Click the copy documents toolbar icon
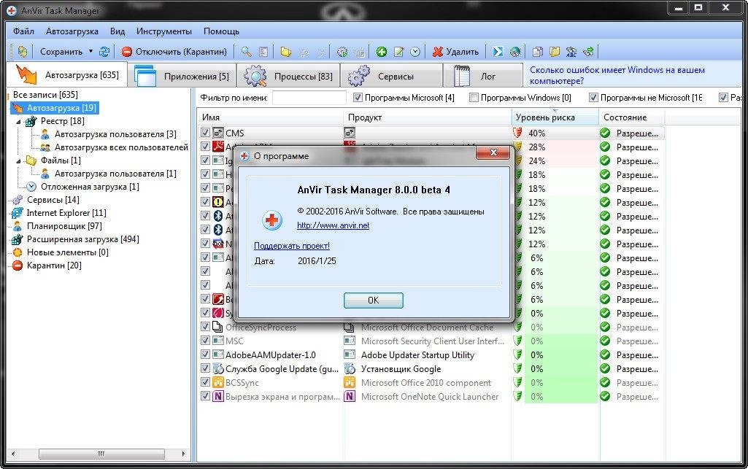 point(538,52)
